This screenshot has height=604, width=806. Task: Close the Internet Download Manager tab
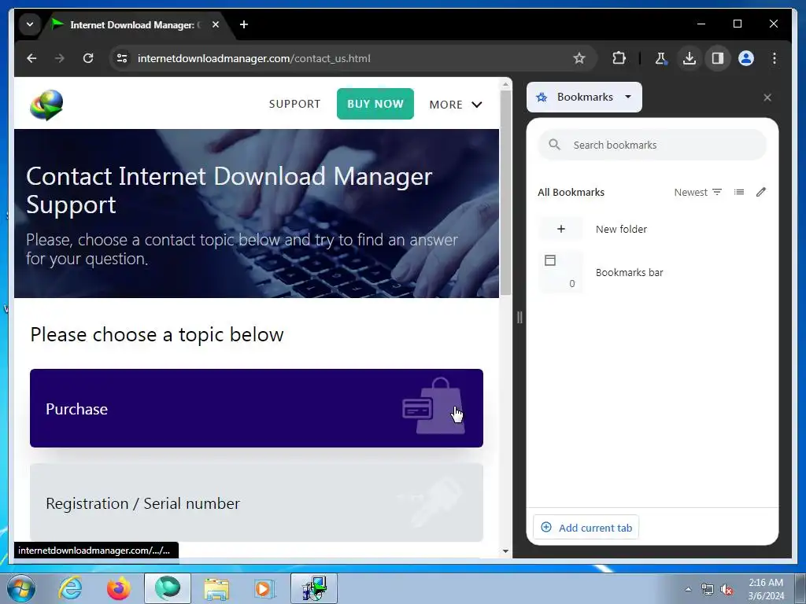[216, 24]
